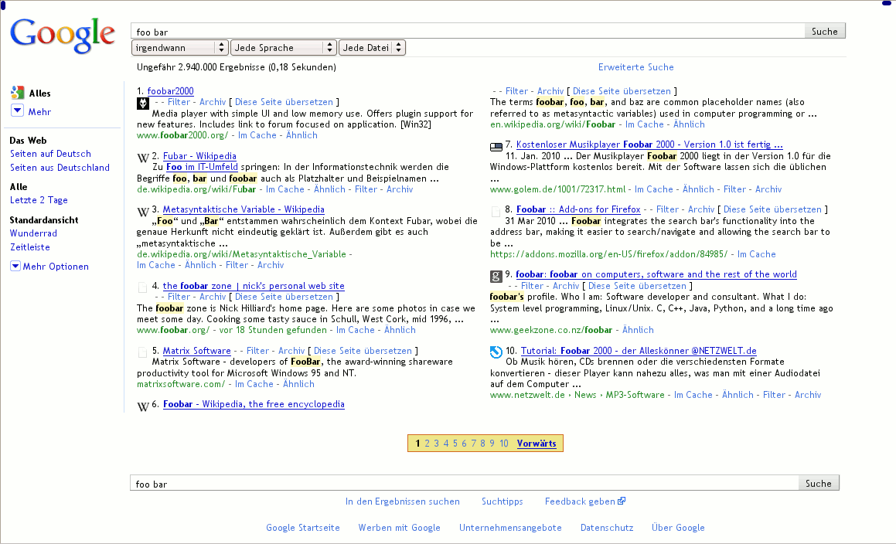Select Seiten auf Deutsch filter

coord(50,154)
